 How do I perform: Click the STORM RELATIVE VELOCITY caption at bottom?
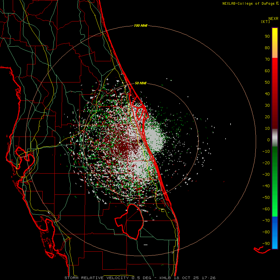[x=140, y=278]
